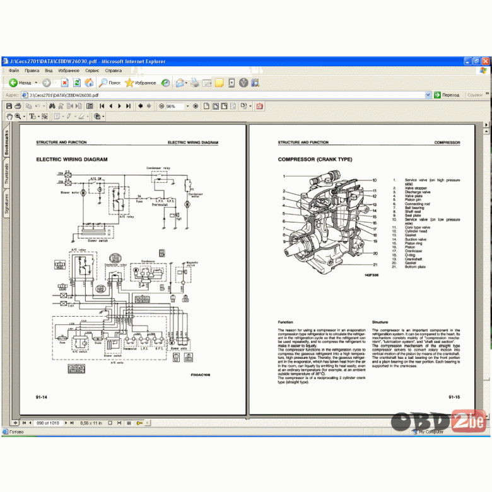Select continuous layout in status bar
This screenshot has height=492, width=492.
(119, 423)
